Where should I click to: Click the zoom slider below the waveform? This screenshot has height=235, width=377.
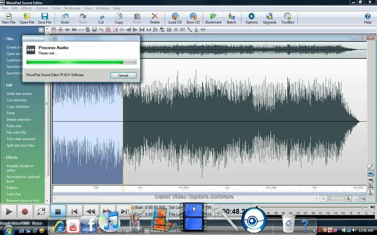[x=336, y=198]
